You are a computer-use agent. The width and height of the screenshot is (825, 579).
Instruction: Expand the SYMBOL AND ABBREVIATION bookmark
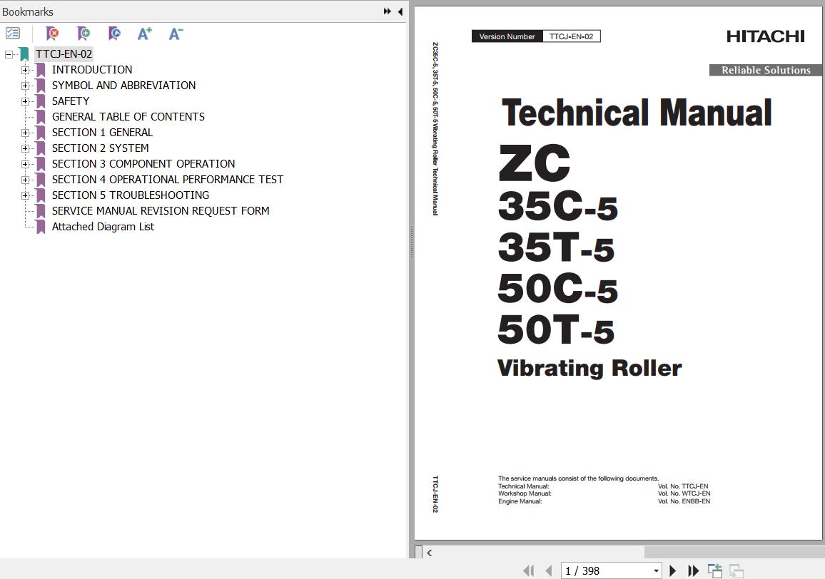point(25,86)
